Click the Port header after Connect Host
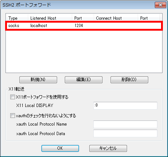168x157 pixels. (x=149, y=18)
